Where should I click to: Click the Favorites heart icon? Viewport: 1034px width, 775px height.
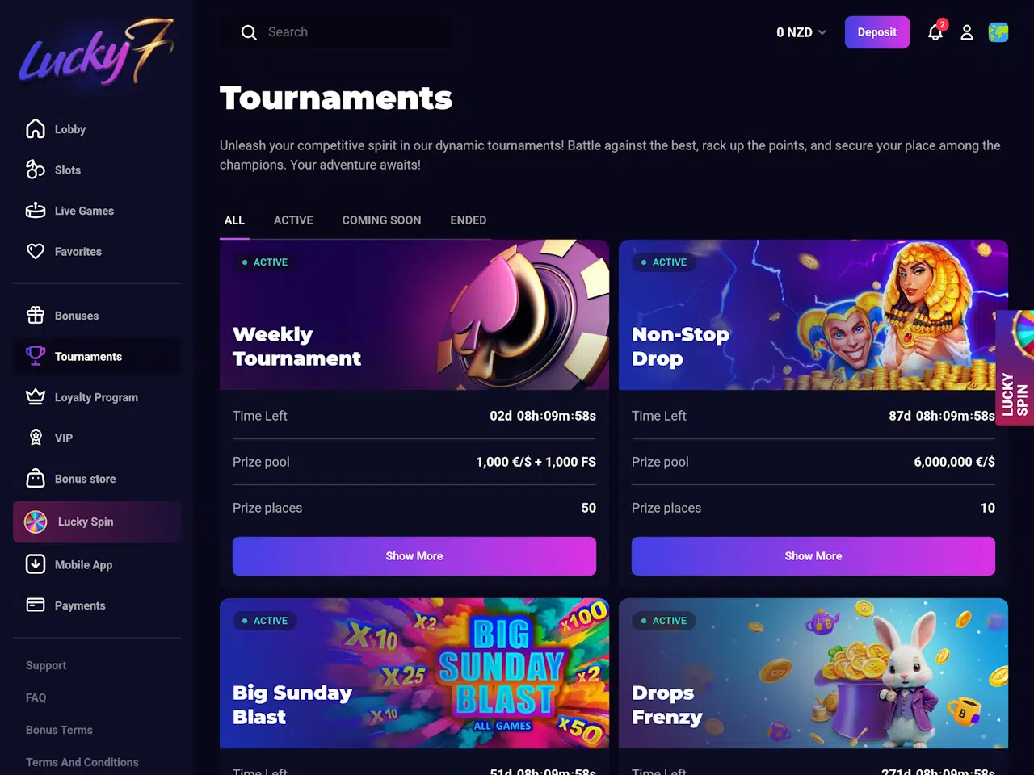click(36, 251)
